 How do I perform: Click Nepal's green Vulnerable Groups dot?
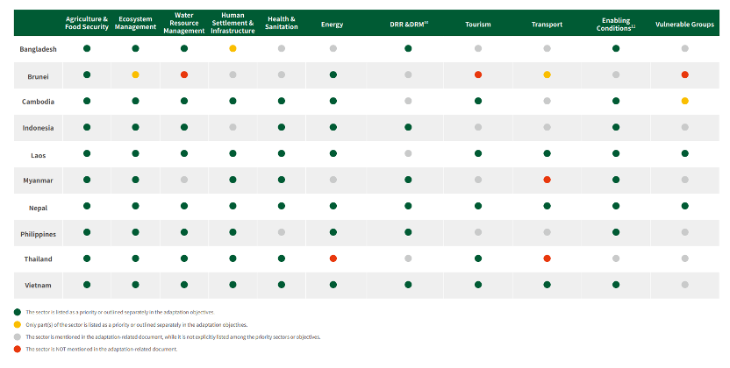tap(685, 206)
